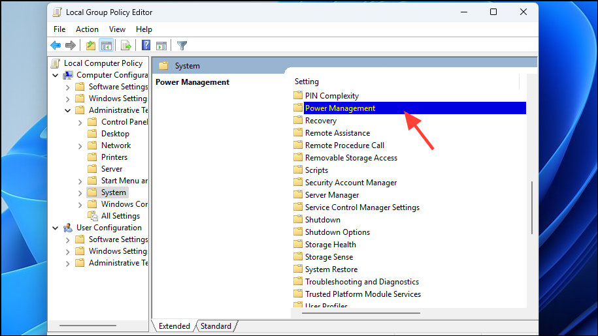Select Removable Storage Access folder
The width and height of the screenshot is (598, 336).
pyautogui.click(x=351, y=157)
